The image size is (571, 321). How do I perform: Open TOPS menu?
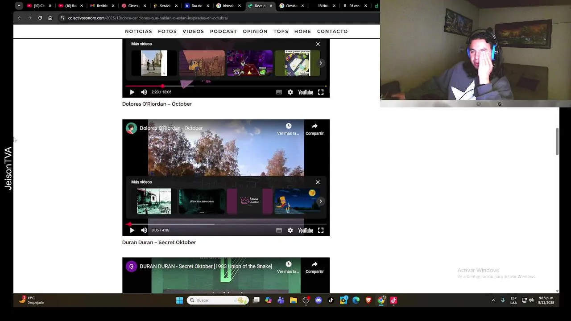281,32
